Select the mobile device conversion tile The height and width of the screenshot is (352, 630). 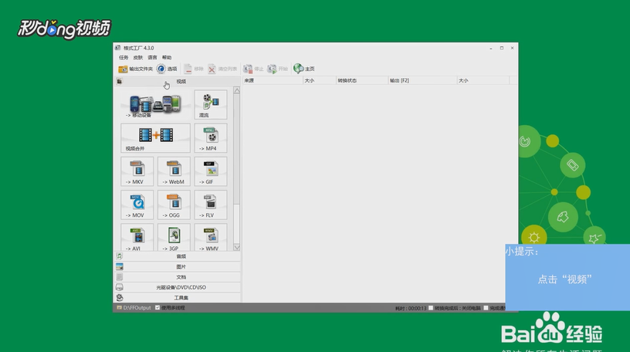click(155, 104)
